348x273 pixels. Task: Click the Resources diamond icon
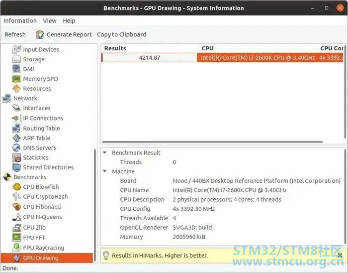(x=16, y=89)
